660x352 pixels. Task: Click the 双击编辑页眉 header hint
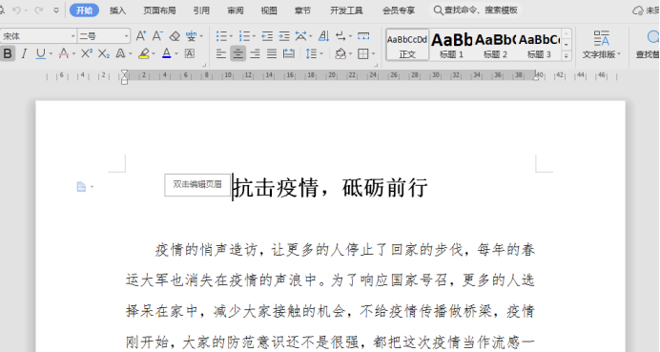(197, 185)
